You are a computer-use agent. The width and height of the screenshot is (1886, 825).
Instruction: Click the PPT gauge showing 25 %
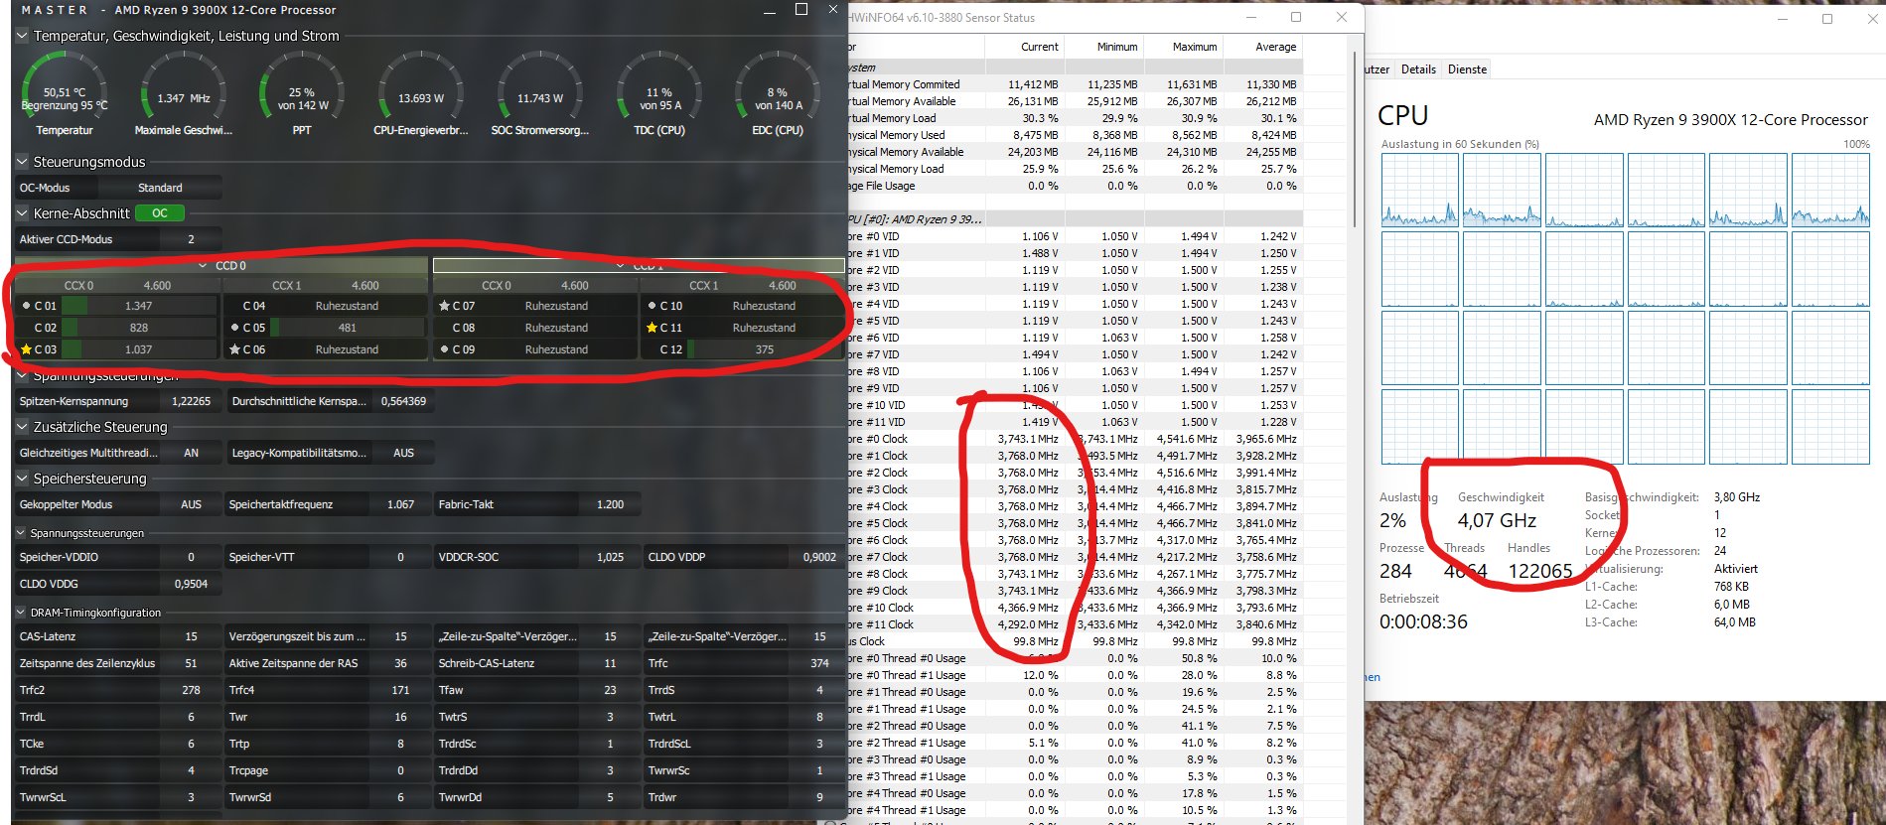302,94
